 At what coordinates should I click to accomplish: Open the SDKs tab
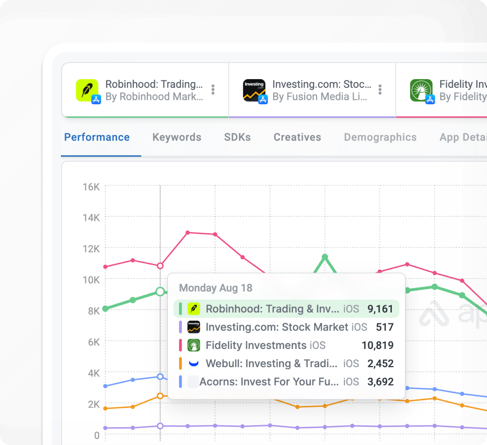click(237, 137)
